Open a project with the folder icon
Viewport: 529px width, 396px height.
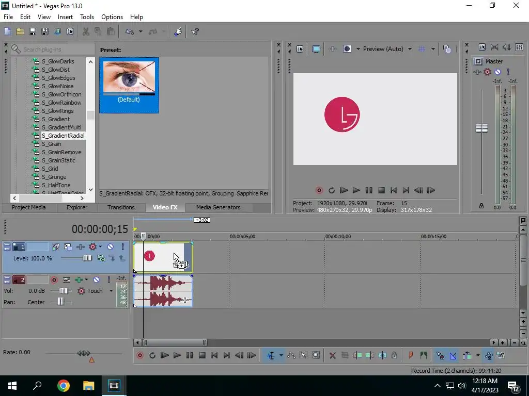[x=20, y=31]
